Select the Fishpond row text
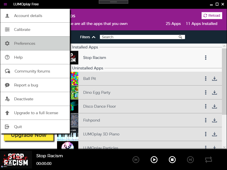227x170 pixels. coord(91,120)
